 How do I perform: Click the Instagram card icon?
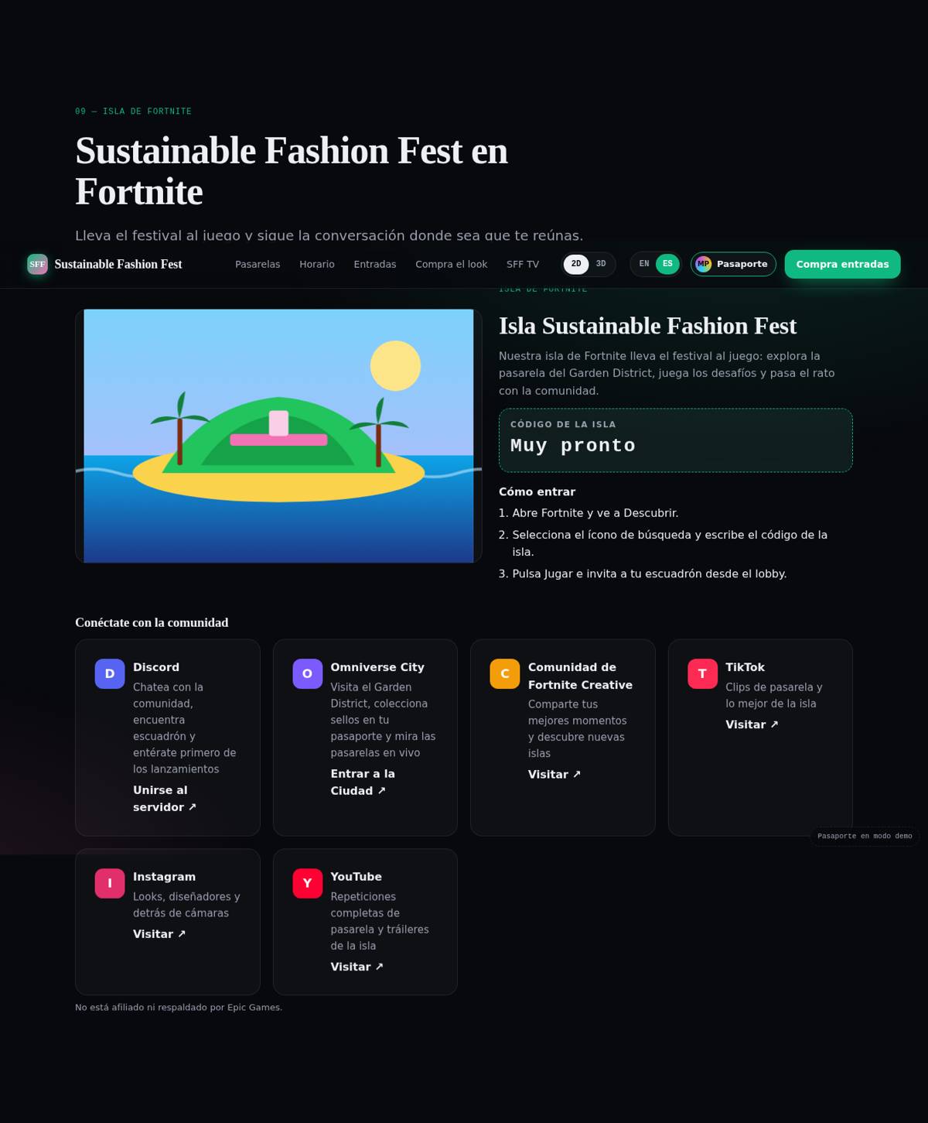click(x=110, y=883)
